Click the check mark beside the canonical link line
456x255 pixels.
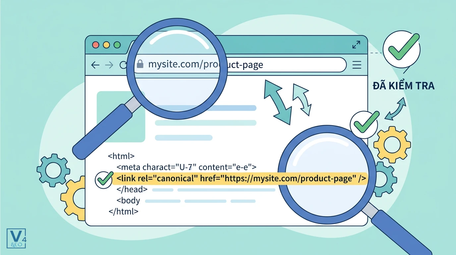pos(104,179)
